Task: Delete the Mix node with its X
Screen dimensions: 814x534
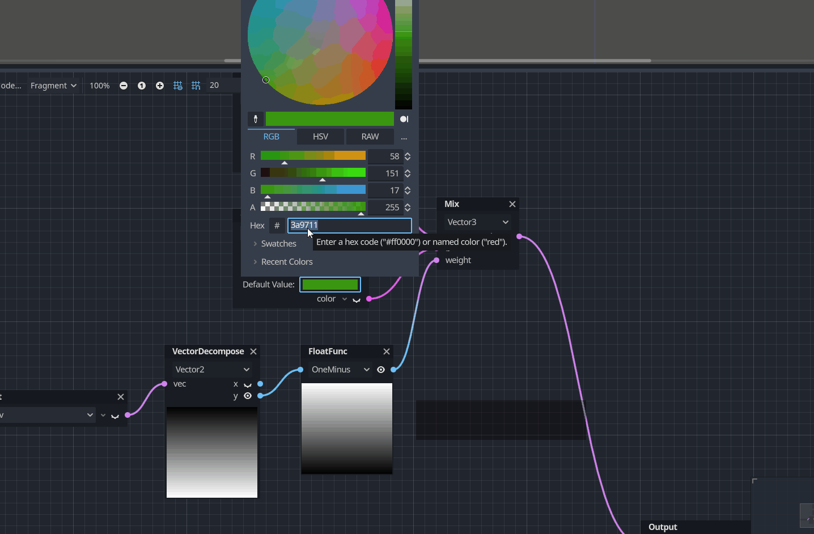Action: pyautogui.click(x=512, y=204)
